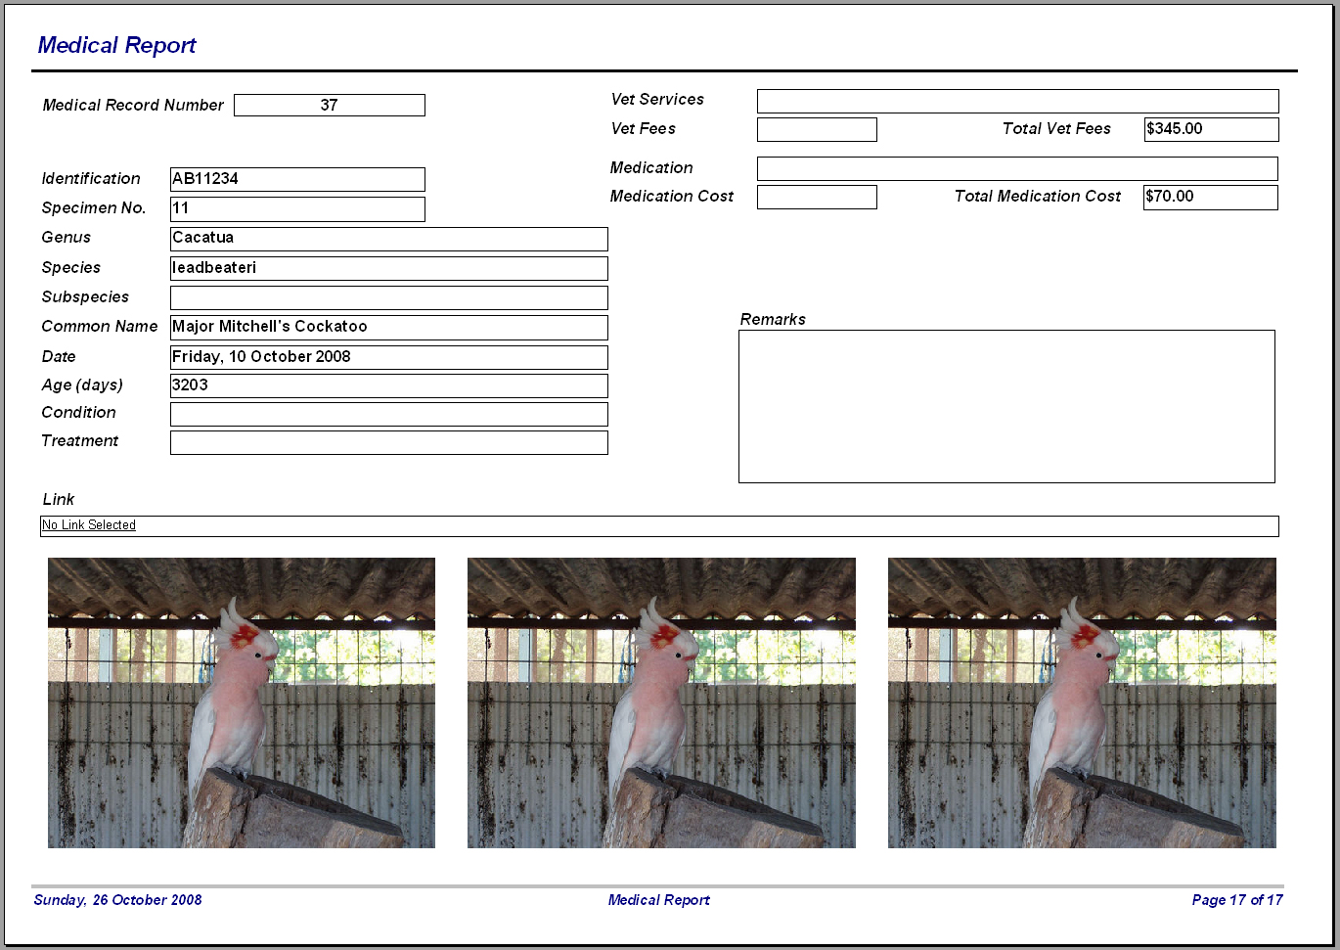Click the footer Medical Report text

(x=659, y=900)
